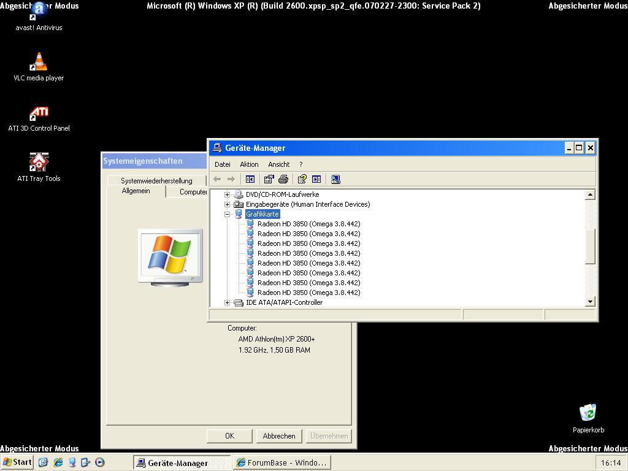Collapse the Grafikkarte node

[x=227, y=214]
